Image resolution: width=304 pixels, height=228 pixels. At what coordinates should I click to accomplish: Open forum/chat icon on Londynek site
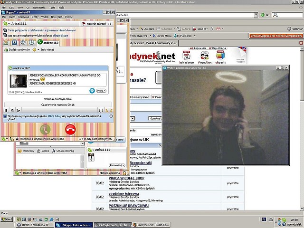click(205, 57)
